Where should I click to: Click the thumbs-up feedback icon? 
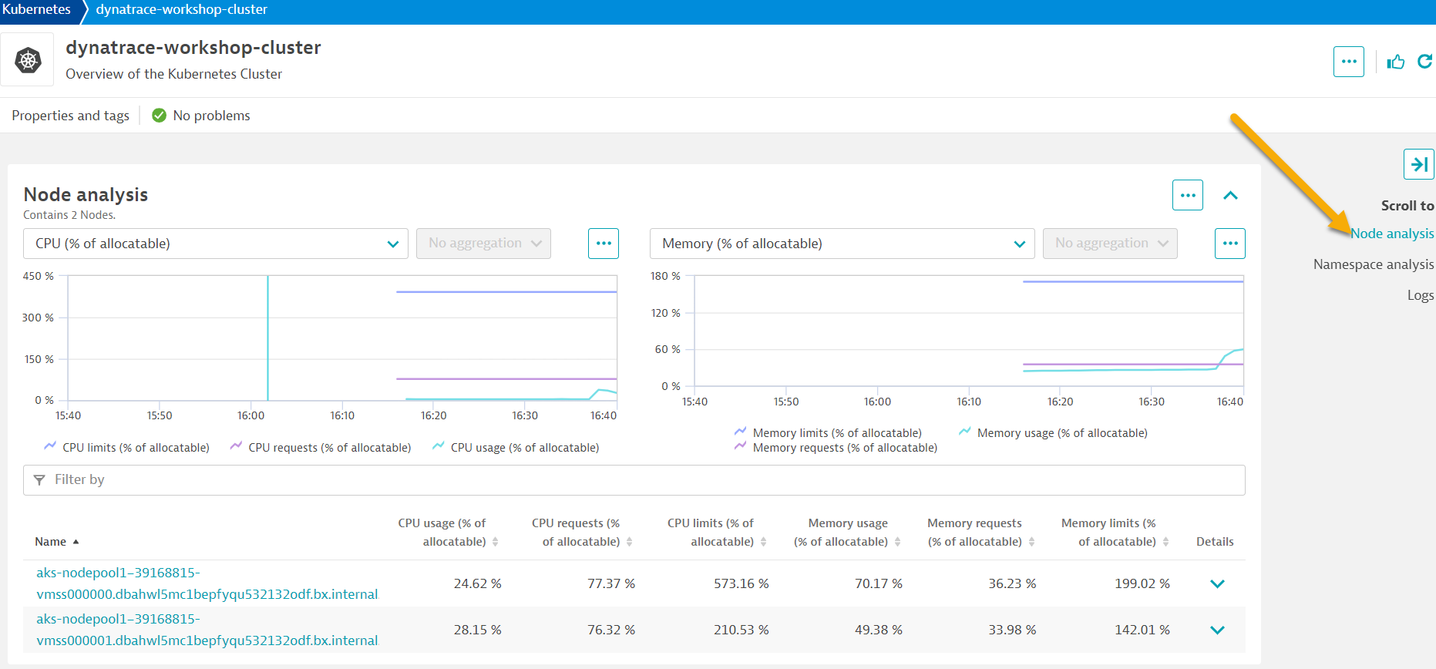(1395, 62)
